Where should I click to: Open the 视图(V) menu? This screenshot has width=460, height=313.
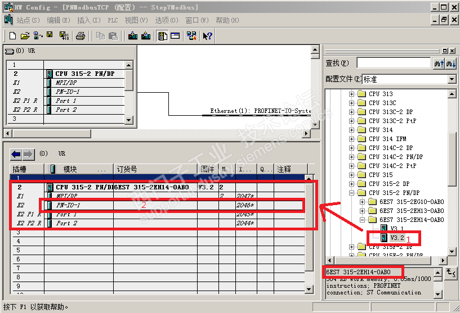[x=136, y=20]
